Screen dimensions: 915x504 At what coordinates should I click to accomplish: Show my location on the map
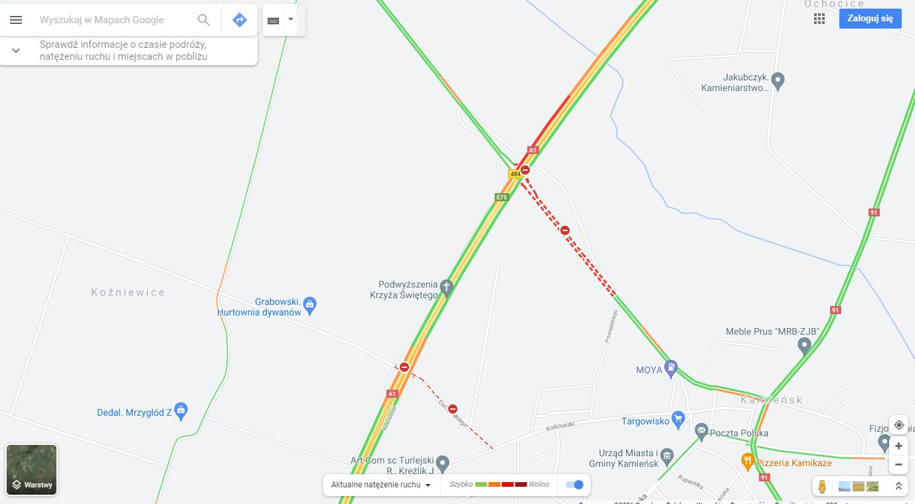pyautogui.click(x=898, y=425)
